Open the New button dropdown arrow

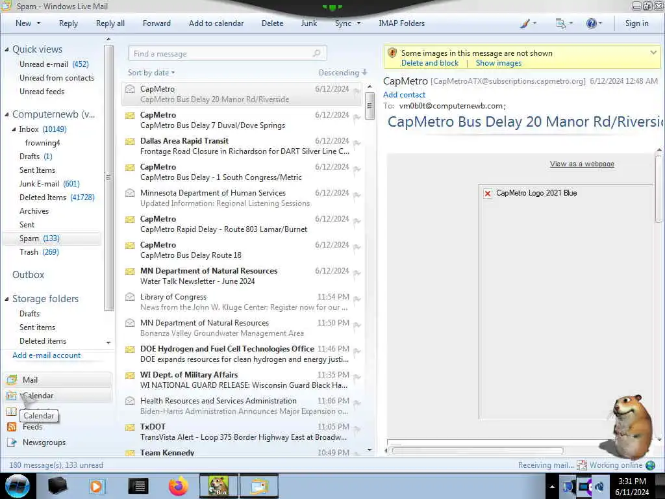(x=39, y=23)
